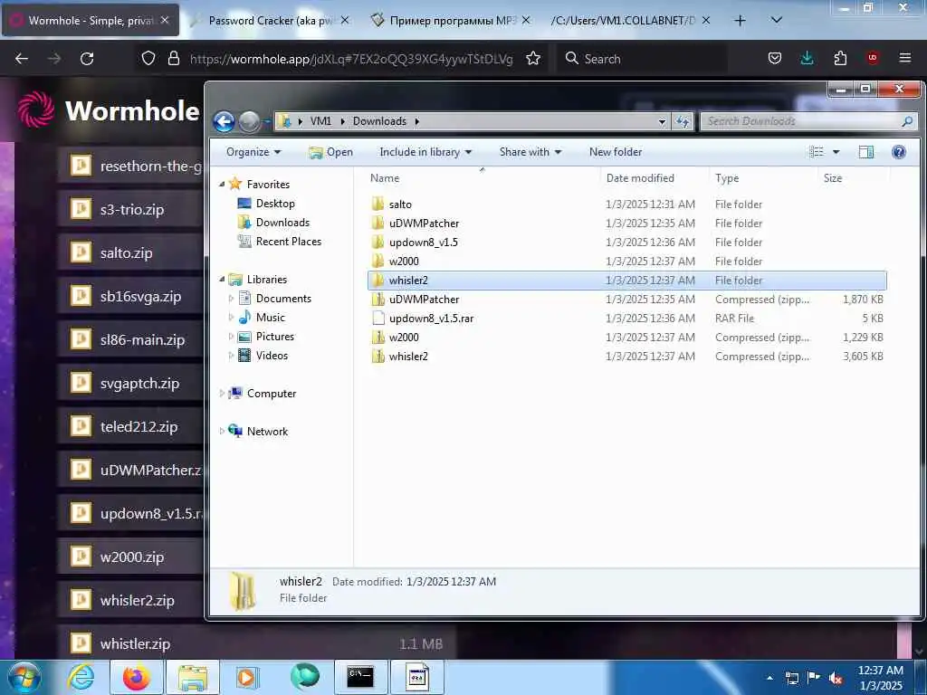Click the New folder button
Image resolution: width=927 pixels, height=695 pixels.
coord(616,152)
